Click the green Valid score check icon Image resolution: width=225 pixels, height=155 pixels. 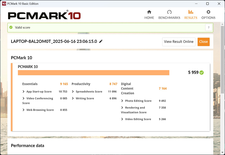(11, 27)
